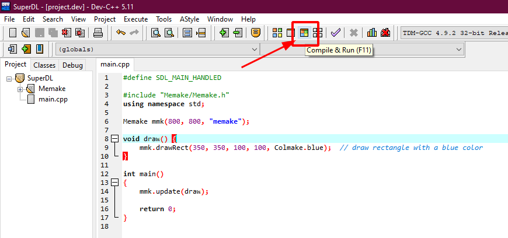Click the Compile four-squares icon
Screen dimensions: 508x238
coord(277,33)
